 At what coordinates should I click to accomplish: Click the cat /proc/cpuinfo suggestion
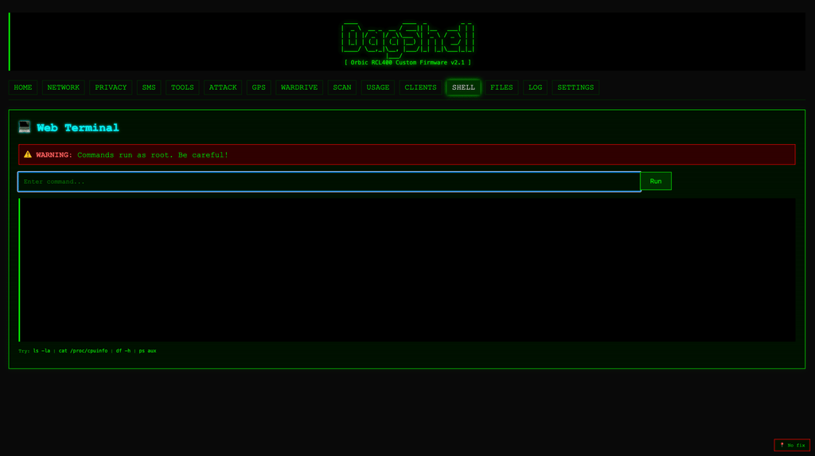(x=83, y=351)
